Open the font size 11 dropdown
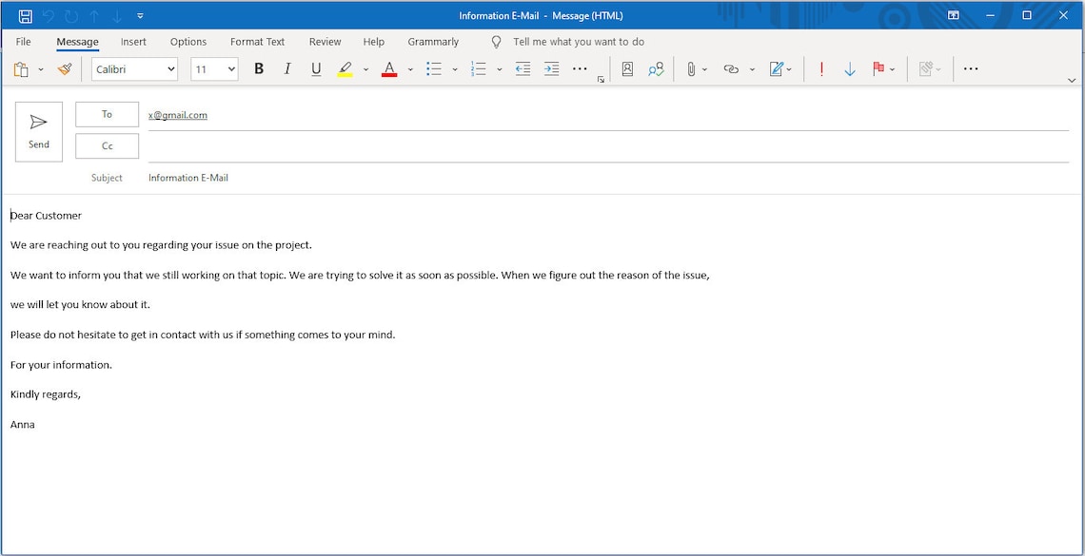Image resolution: width=1085 pixels, height=556 pixels. point(214,69)
